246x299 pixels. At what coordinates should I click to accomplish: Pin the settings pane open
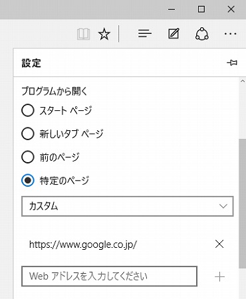(232, 62)
